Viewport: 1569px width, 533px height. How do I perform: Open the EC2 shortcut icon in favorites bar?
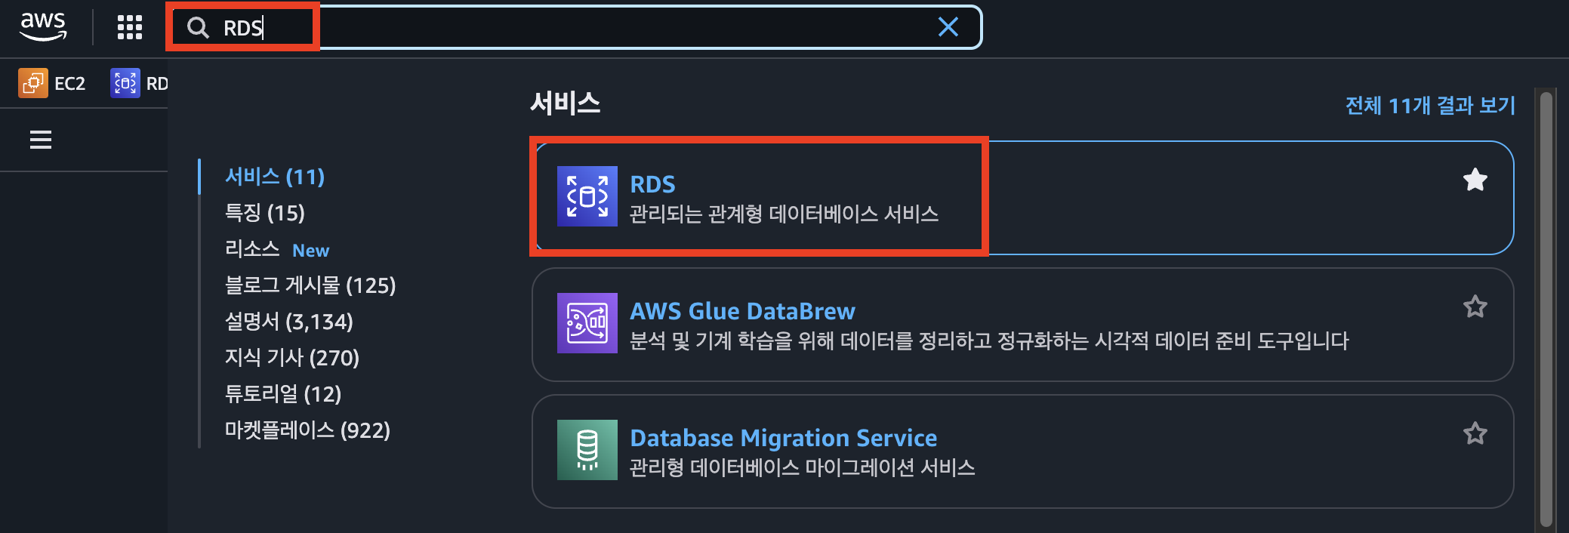(x=33, y=83)
